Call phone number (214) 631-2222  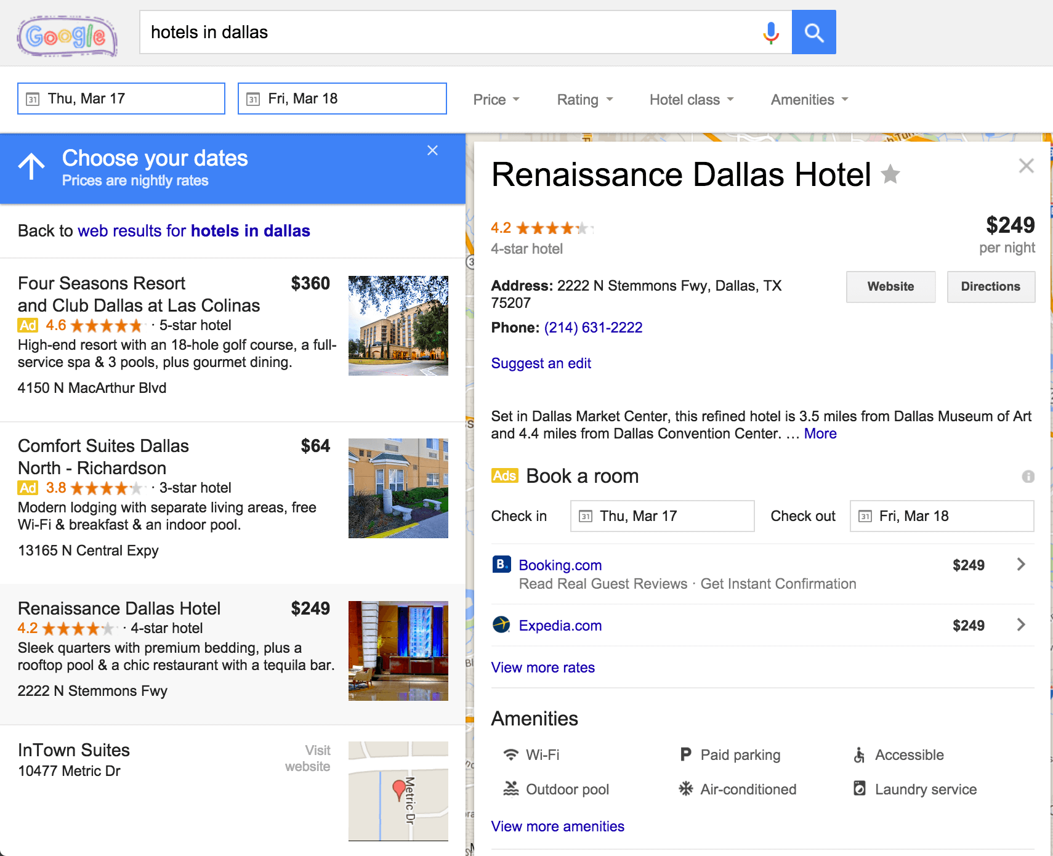(593, 328)
